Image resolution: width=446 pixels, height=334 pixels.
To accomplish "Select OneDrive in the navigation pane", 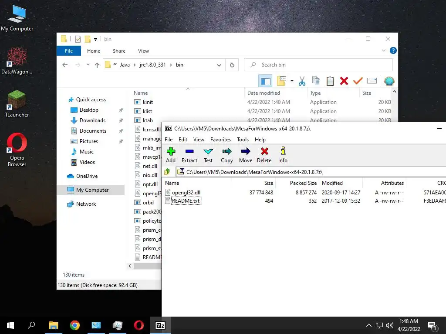I will pyautogui.click(x=87, y=176).
